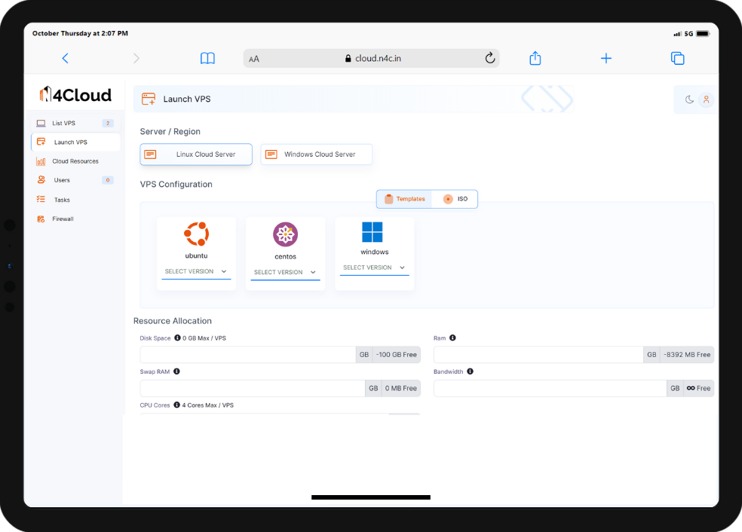Reload the cloud.n4c.in page
Image resolution: width=742 pixels, height=532 pixels.
[x=489, y=58]
